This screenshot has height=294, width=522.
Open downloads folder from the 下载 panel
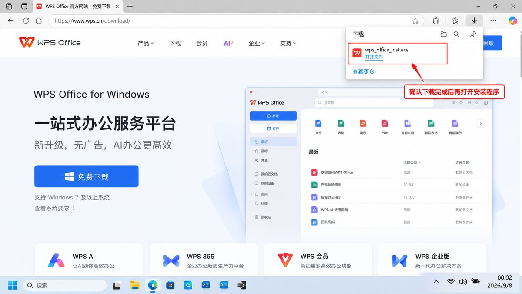(x=443, y=34)
